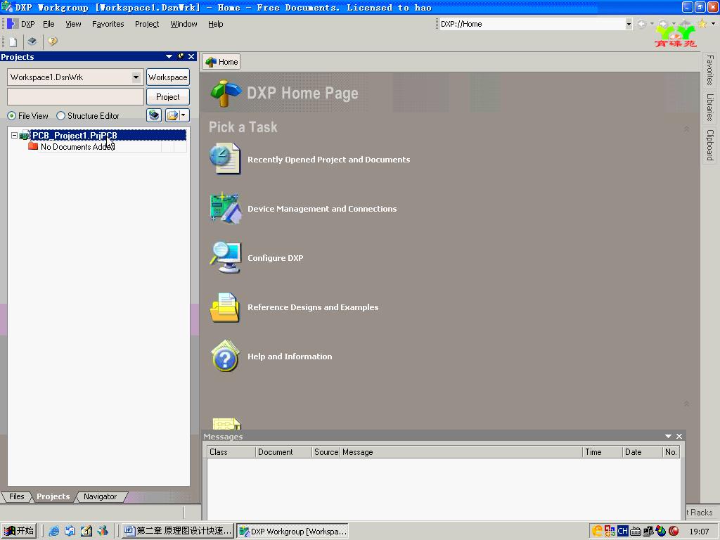Click the Workspace button

[167, 77]
